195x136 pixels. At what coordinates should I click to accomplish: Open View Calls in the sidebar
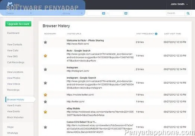tap(13, 50)
